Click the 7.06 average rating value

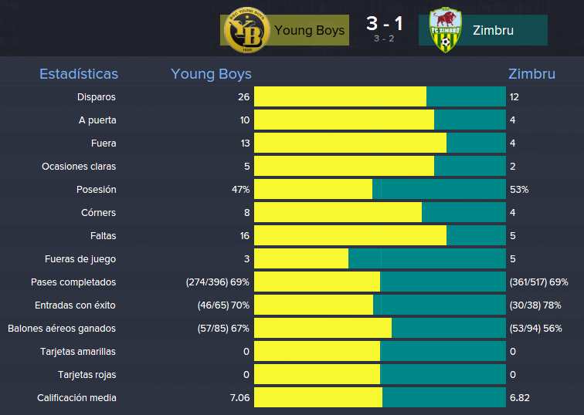[239, 398]
